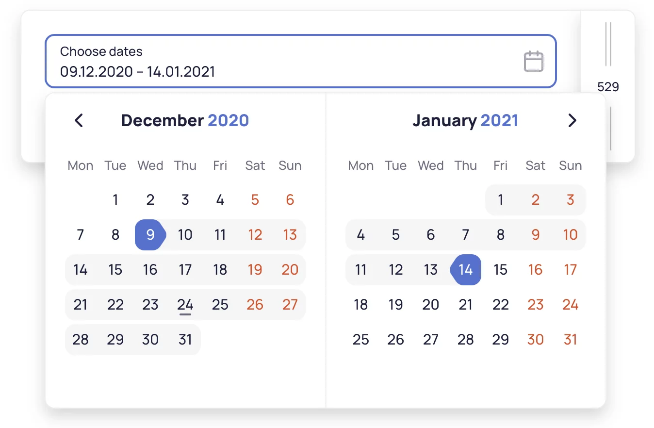Click the January 2021 year label

click(499, 120)
